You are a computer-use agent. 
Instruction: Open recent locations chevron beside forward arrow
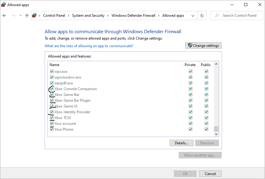20,15
